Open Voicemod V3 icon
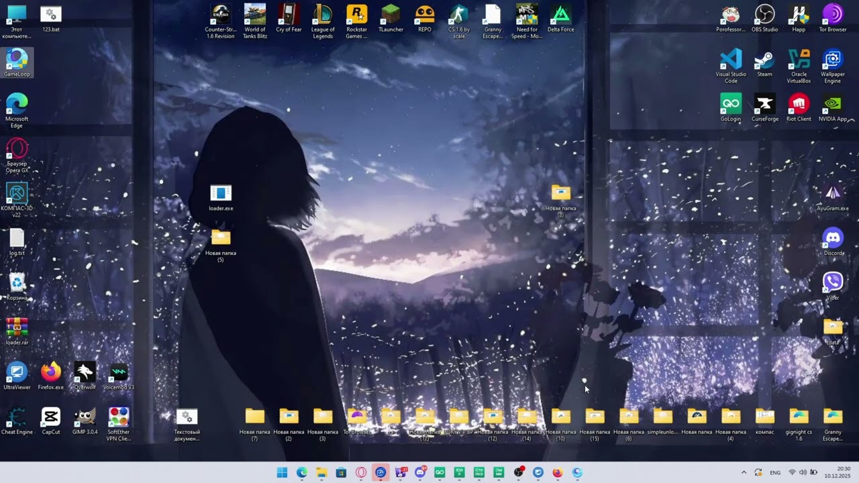This screenshot has height=483, width=859. pos(119,377)
